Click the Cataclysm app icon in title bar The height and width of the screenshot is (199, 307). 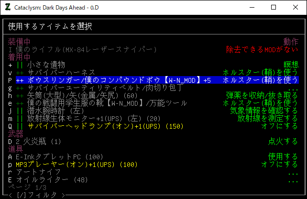[x=8, y=8]
